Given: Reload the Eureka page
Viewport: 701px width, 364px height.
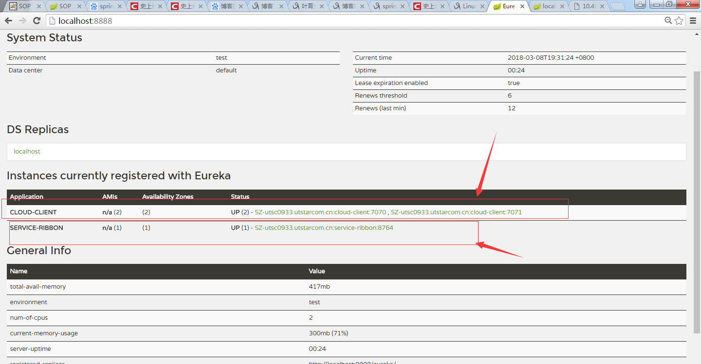Looking at the screenshot, I should 37,21.
